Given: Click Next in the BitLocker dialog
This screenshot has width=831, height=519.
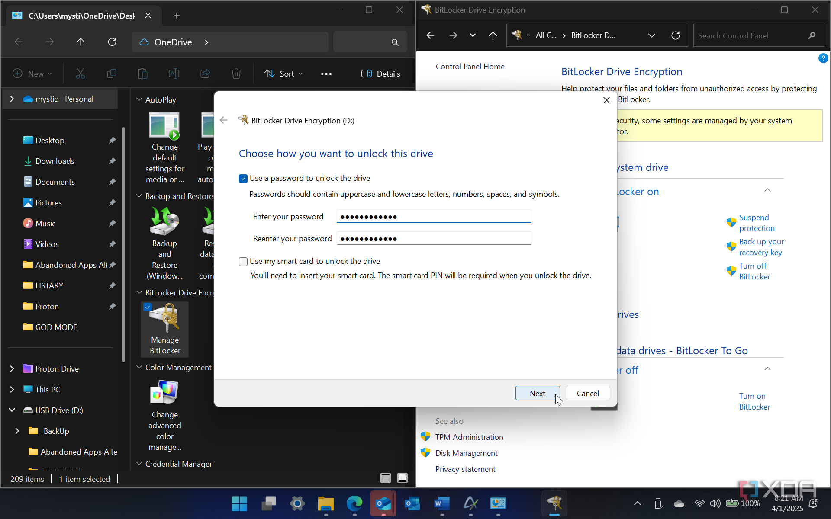Looking at the screenshot, I should [x=538, y=393].
